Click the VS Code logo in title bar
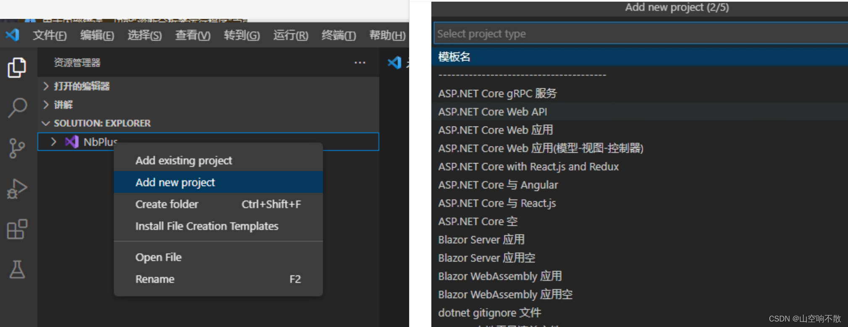Viewport: 848px width, 327px height. pos(13,35)
